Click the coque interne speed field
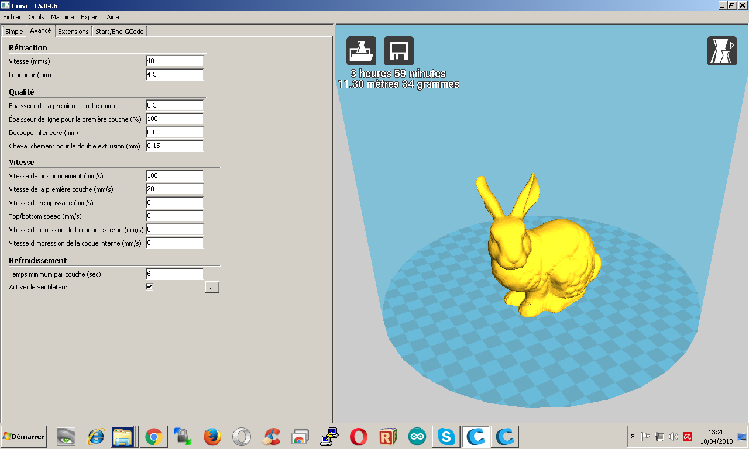The width and height of the screenshot is (749, 449). (175, 243)
